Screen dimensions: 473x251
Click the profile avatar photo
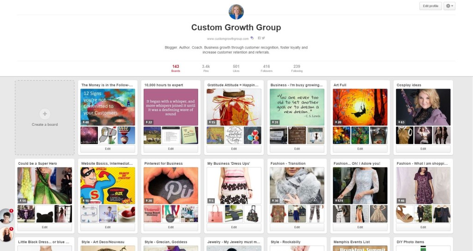tap(236, 12)
